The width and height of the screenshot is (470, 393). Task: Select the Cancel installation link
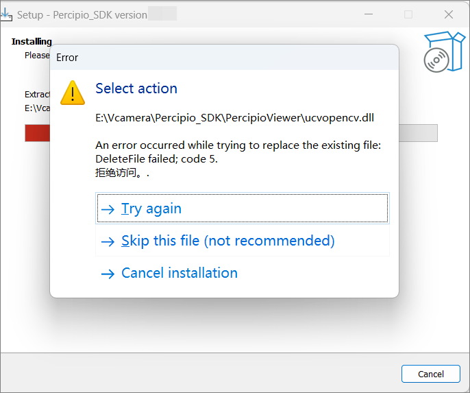tap(179, 273)
